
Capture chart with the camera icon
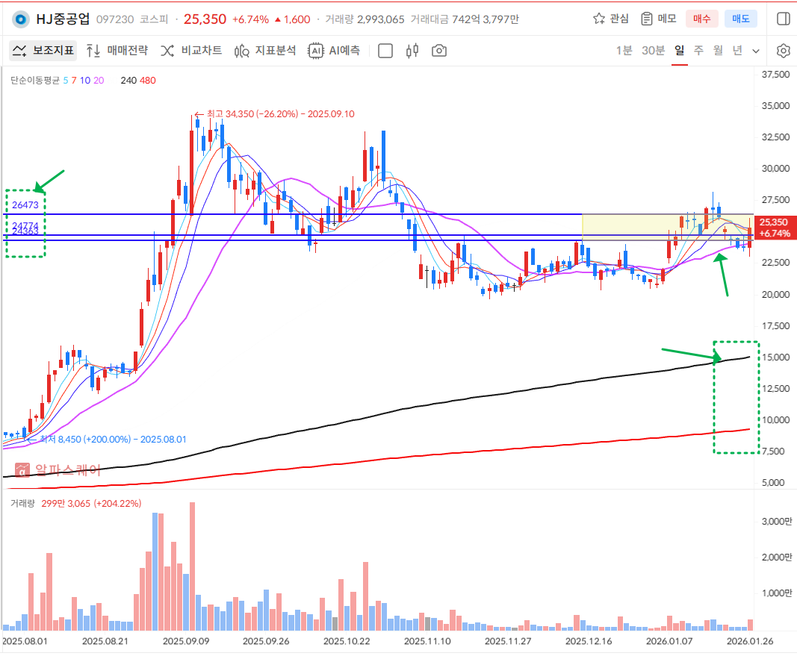(x=439, y=51)
